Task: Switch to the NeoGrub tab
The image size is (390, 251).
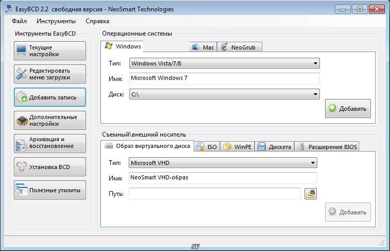Action: pyautogui.click(x=239, y=47)
